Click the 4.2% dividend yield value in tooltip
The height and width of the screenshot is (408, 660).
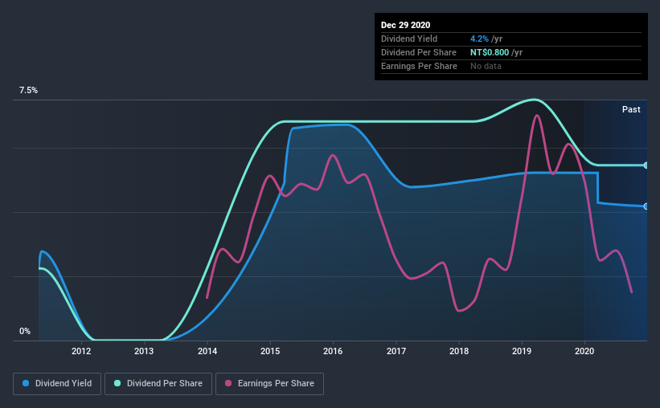(x=479, y=39)
